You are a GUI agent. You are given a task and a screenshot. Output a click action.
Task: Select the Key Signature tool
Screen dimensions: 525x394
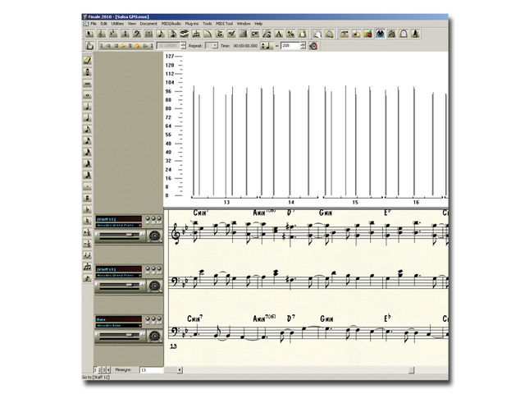click(113, 34)
